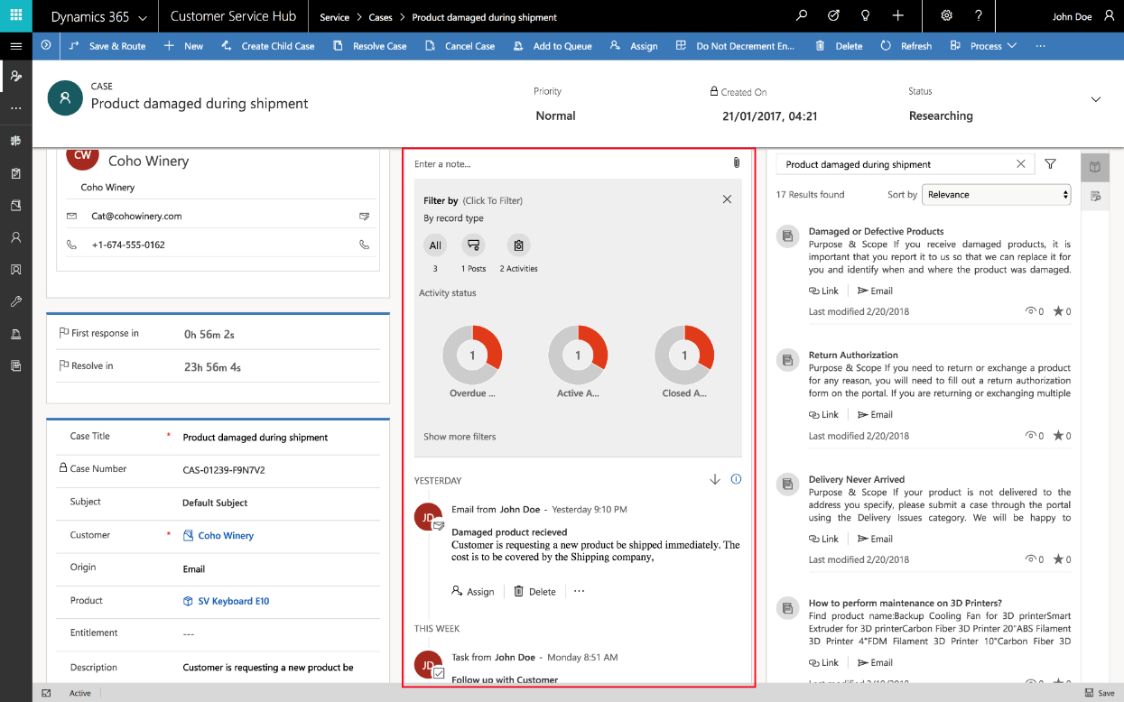Star the Delivery Never Arrived article

tap(1058, 559)
